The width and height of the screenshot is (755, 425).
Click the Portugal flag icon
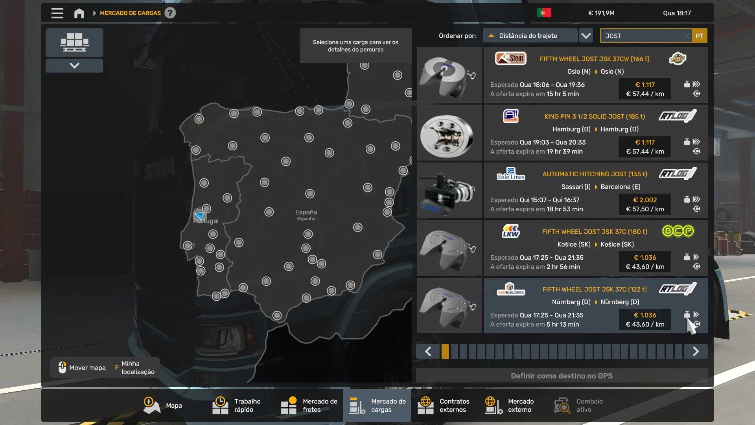(x=544, y=13)
